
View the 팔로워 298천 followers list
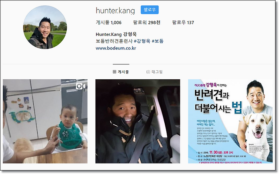click(146, 22)
